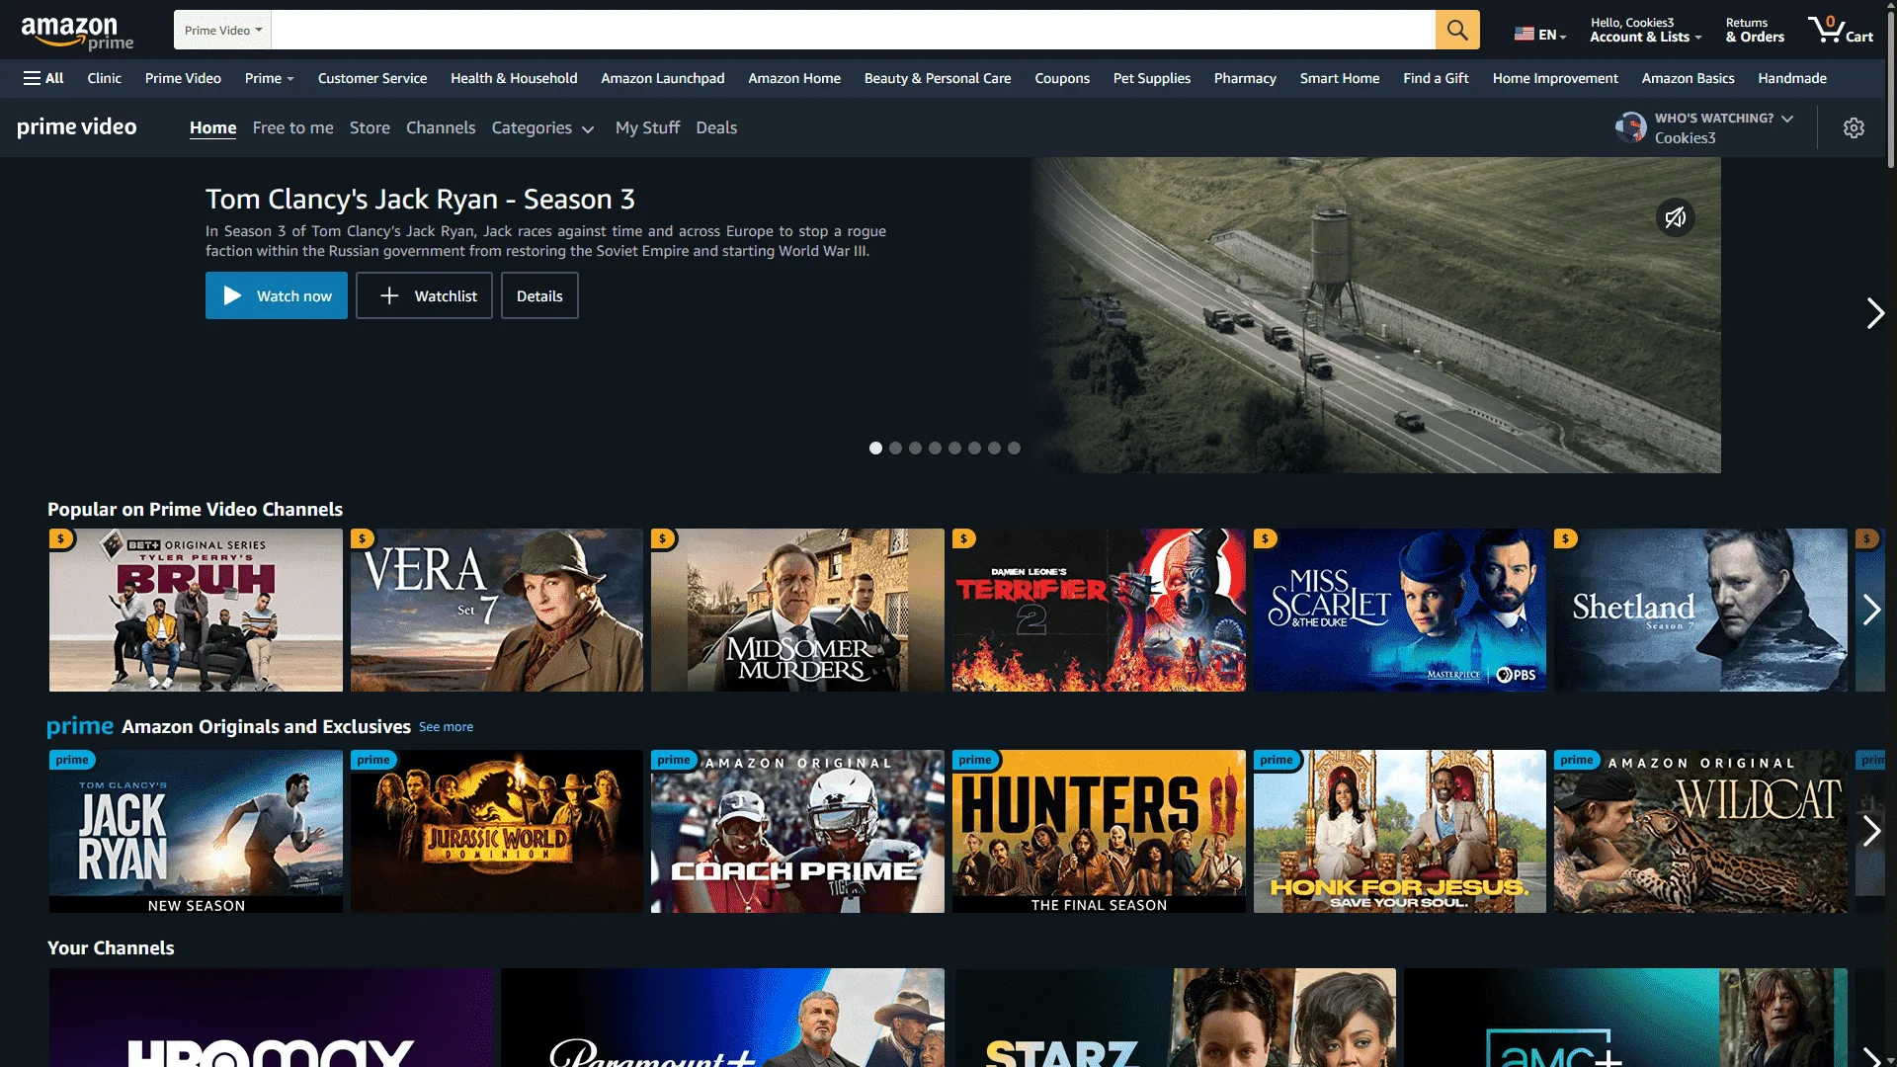
Task: Open Returns & Orders link
Action: coord(1755,30)
